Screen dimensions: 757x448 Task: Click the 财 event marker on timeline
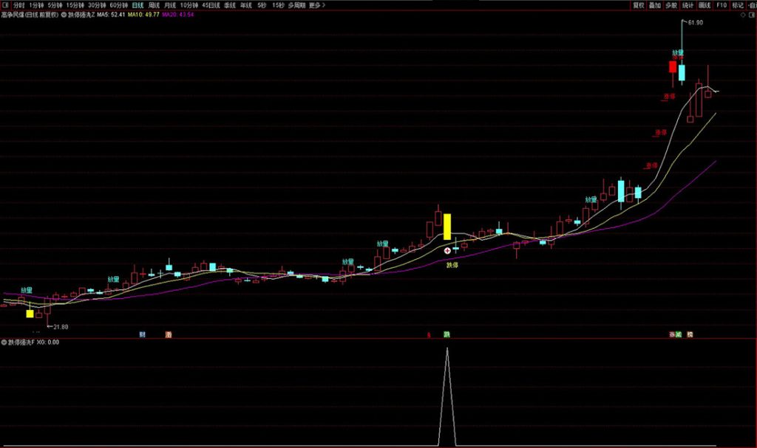click(143, 334)
